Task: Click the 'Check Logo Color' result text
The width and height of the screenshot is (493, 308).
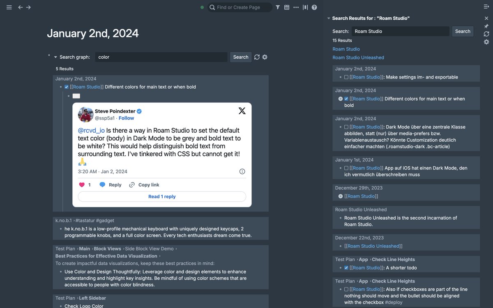Action: tap(84, 306)
